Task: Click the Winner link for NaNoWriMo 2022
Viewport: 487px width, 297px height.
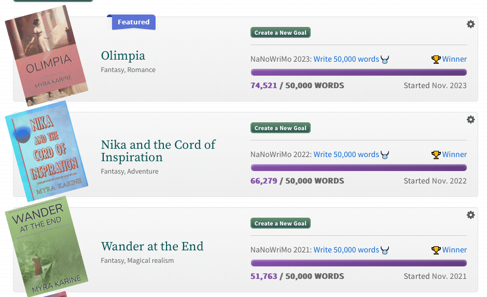Action: click(x=454, y=154)
